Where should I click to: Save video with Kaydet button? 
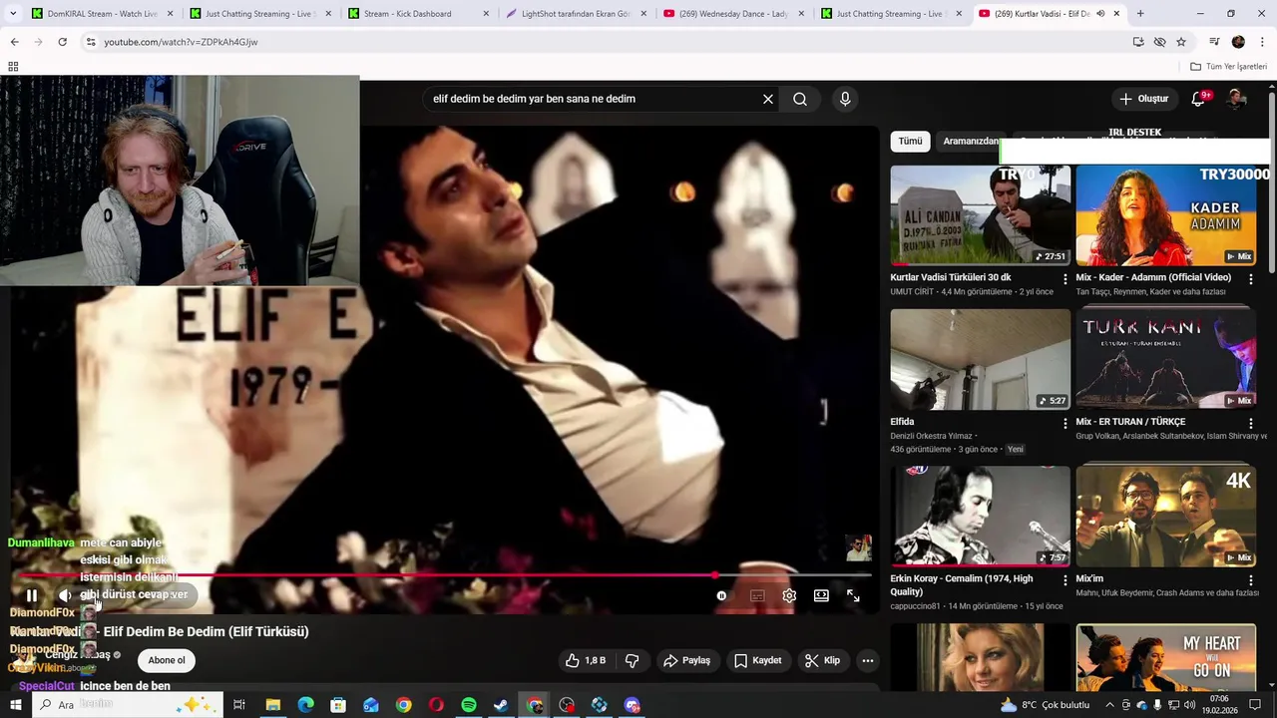click(758, 660)
